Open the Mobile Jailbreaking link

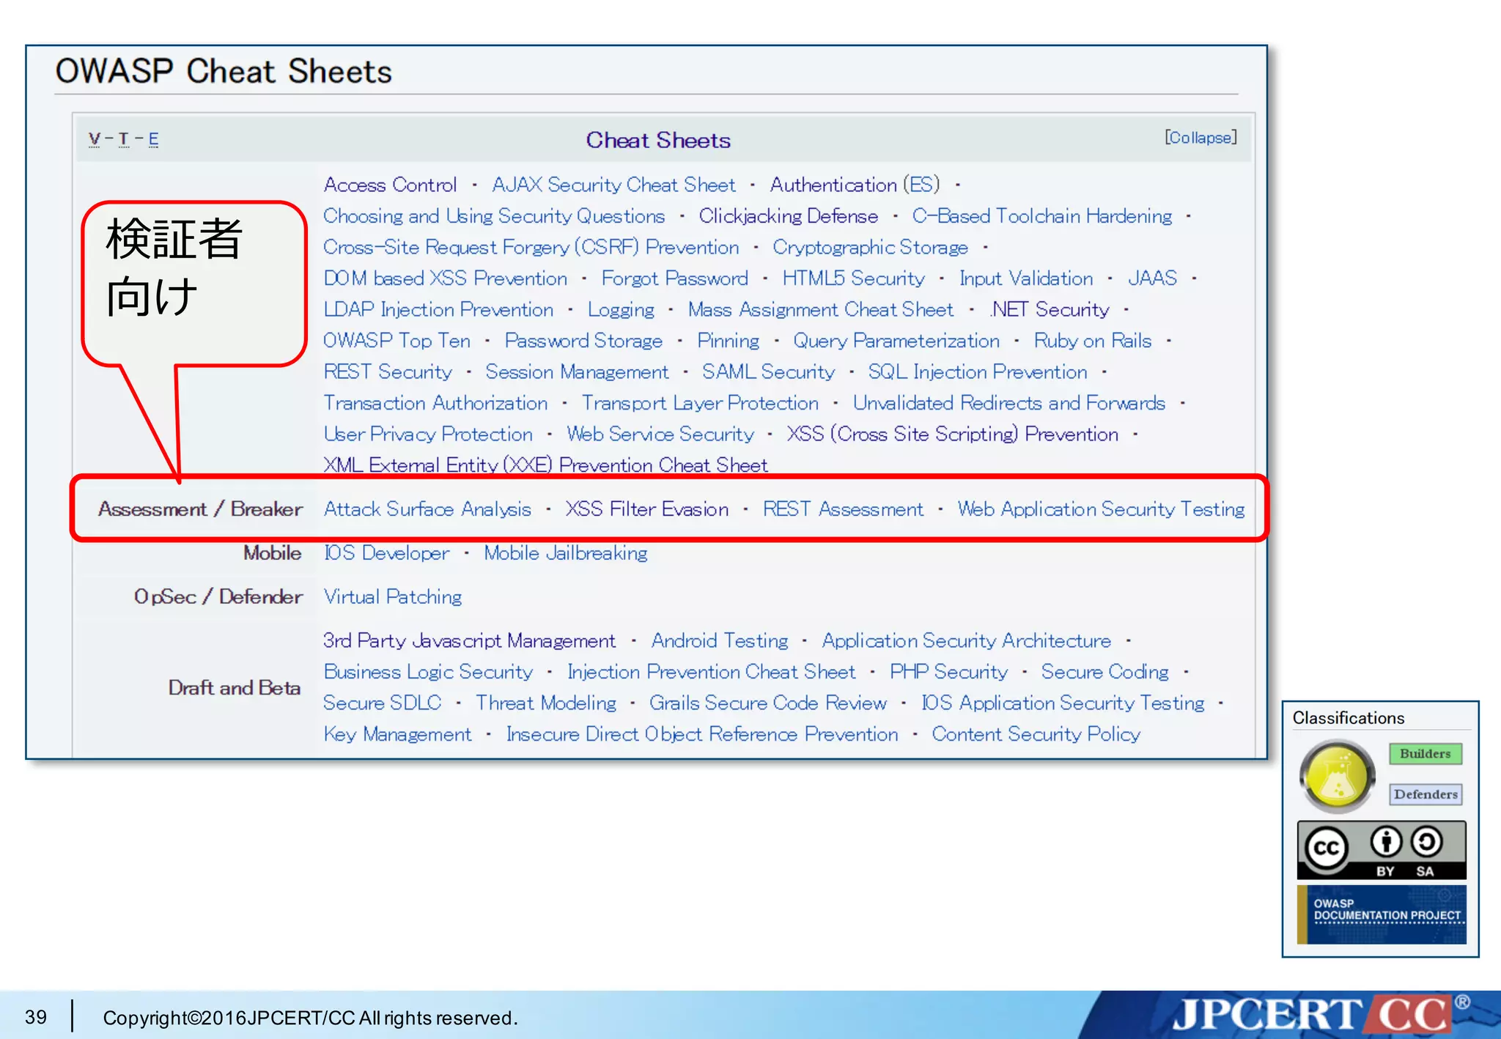(x=565, y=553)
